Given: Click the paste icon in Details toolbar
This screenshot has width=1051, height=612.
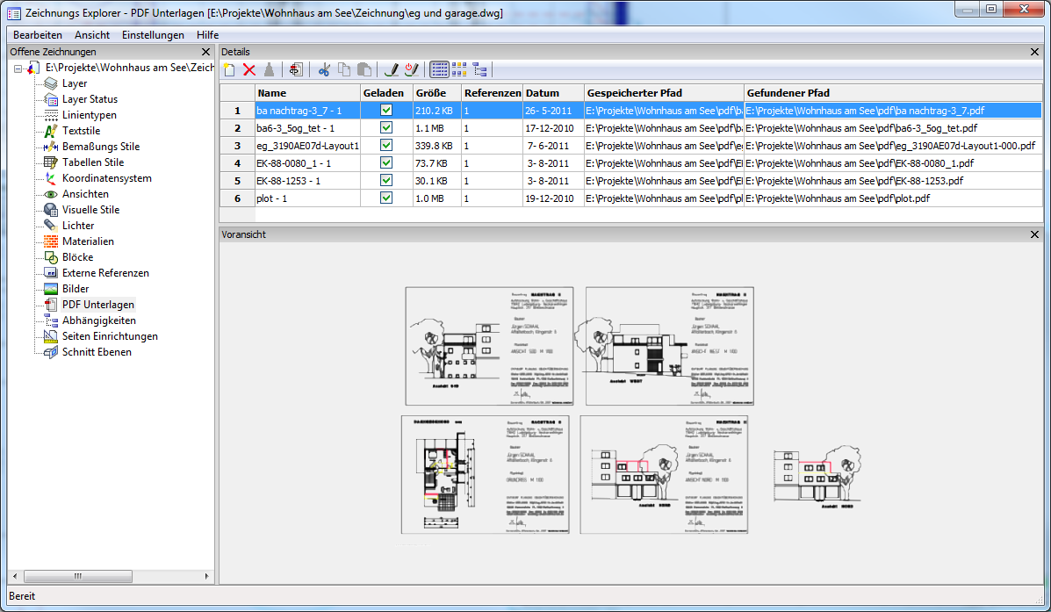Looking at the screenshot, I should pos(364,69).
